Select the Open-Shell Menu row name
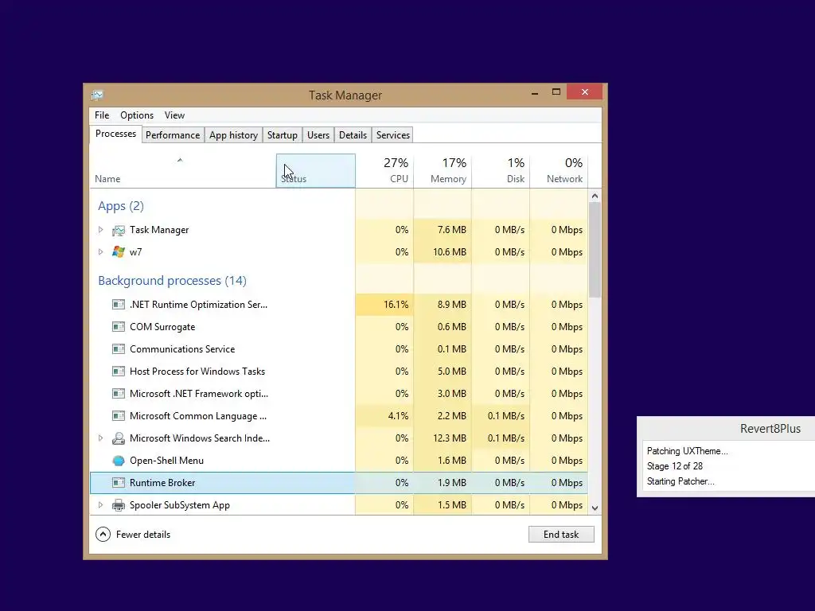 pyautogui.click(x=166, y=461)
